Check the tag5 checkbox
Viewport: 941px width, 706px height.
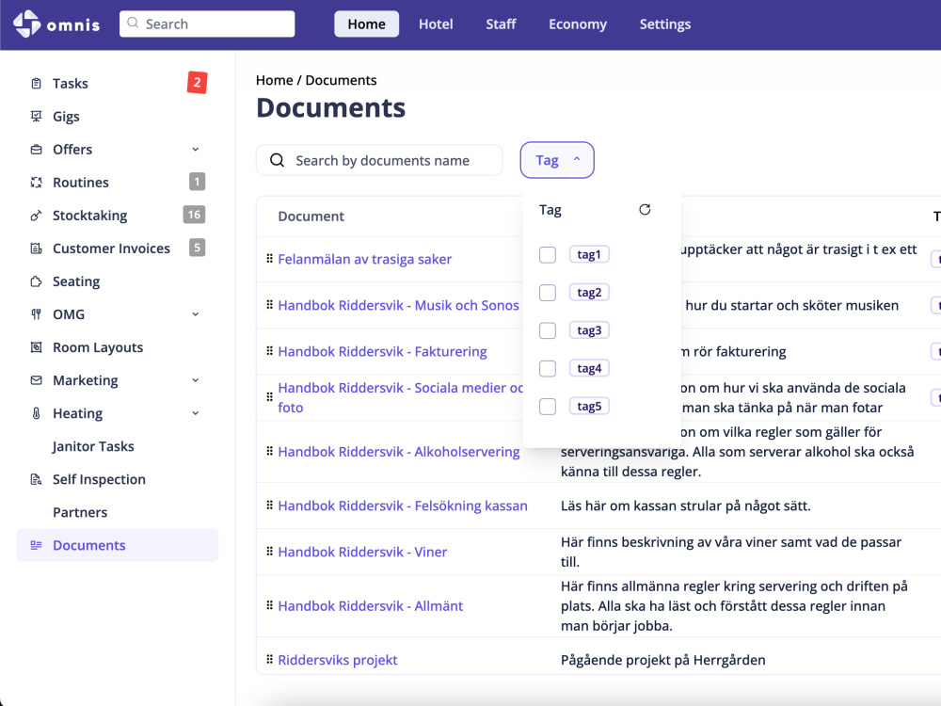coord(548,407)
